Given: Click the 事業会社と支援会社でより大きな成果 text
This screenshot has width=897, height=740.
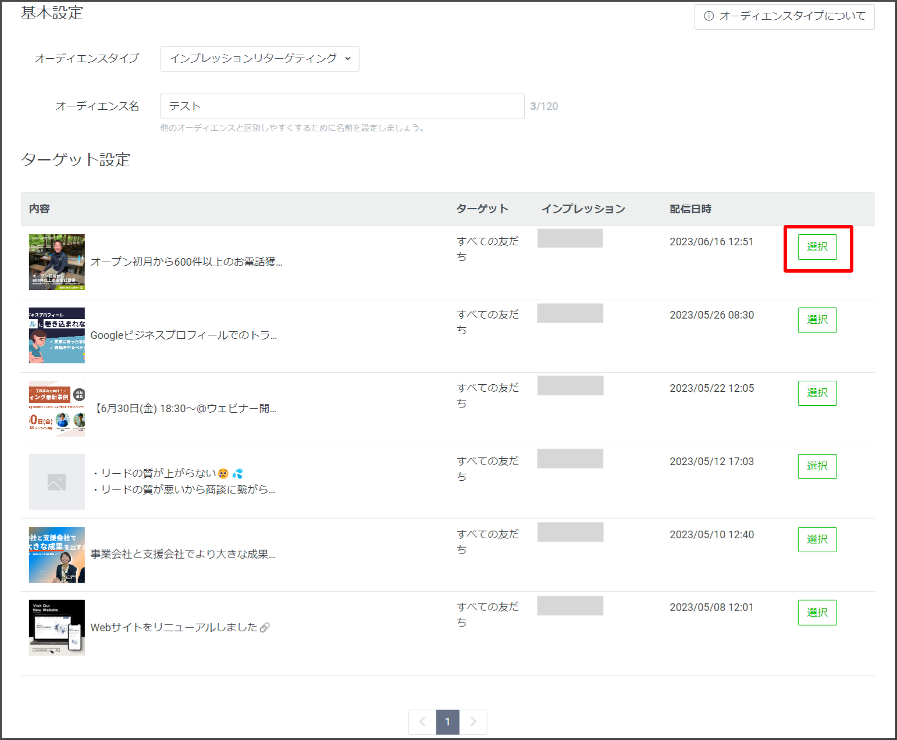Looking at the screenshot, I should 183,555.
